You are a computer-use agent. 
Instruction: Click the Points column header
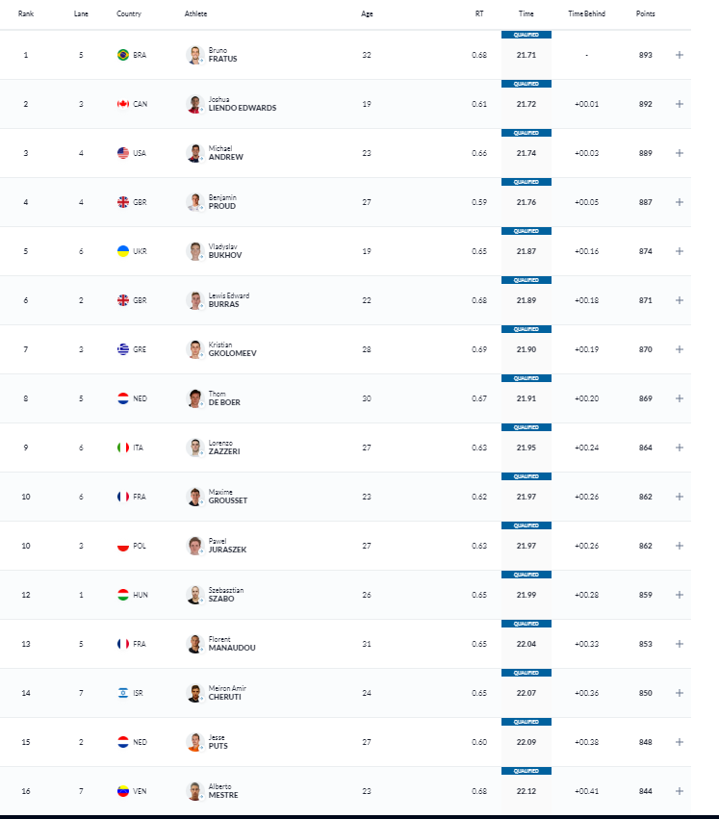coord(646,14)
